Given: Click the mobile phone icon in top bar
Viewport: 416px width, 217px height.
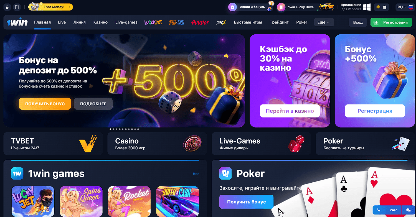Looking at the screenshot, I should [17, 7].
